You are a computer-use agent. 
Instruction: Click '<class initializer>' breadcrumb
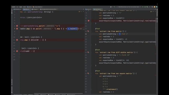(x=38, y=7)
